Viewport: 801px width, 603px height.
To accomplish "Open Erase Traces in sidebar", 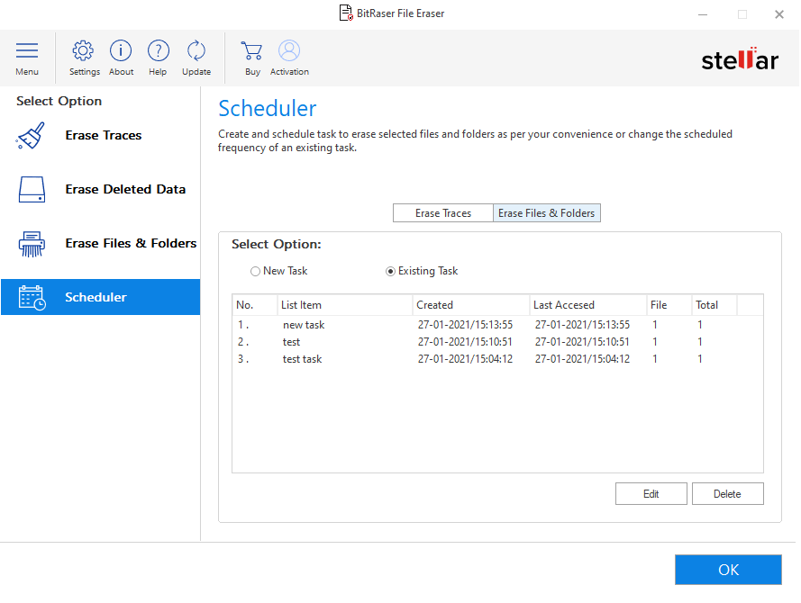I will [104, 135].
